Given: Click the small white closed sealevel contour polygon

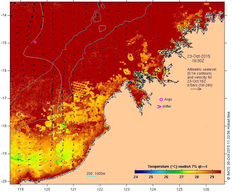Looking at the screenshot, I should [102, 28].
